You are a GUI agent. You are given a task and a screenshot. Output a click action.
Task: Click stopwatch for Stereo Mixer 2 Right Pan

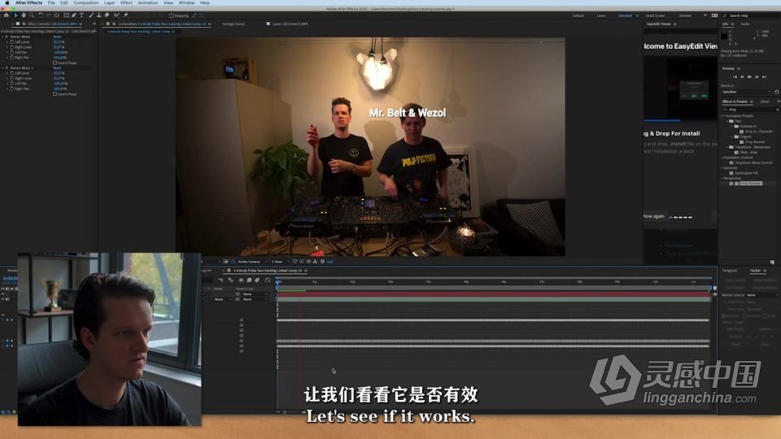pos(12,89)
